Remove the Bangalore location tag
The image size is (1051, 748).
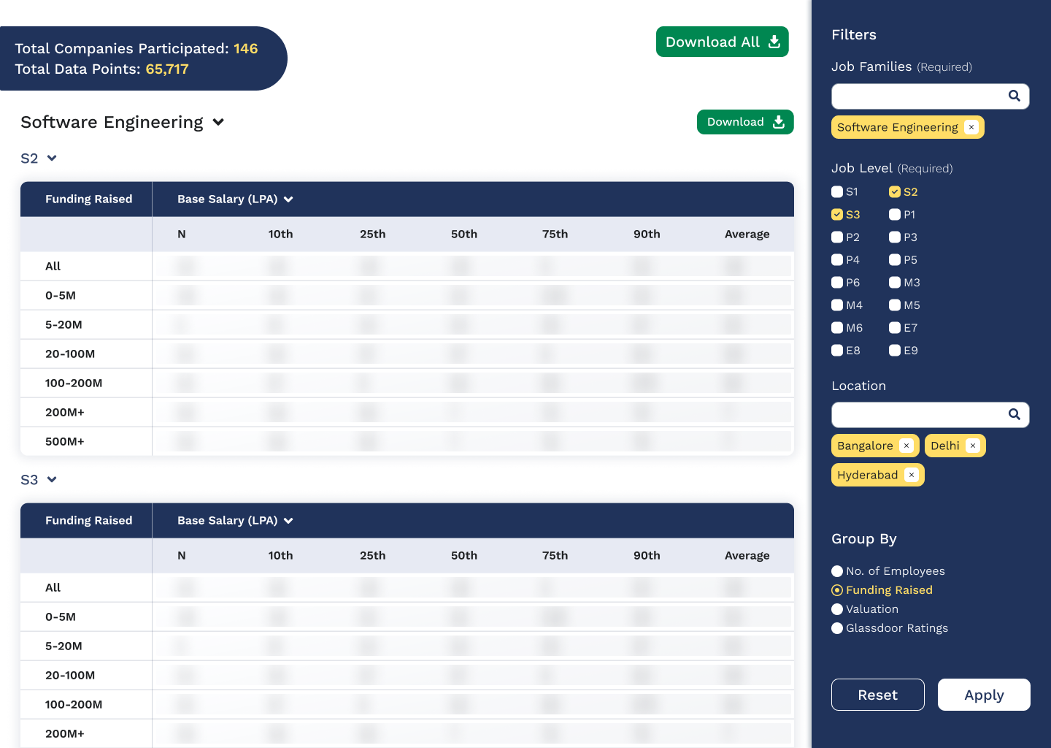[906, 446]
